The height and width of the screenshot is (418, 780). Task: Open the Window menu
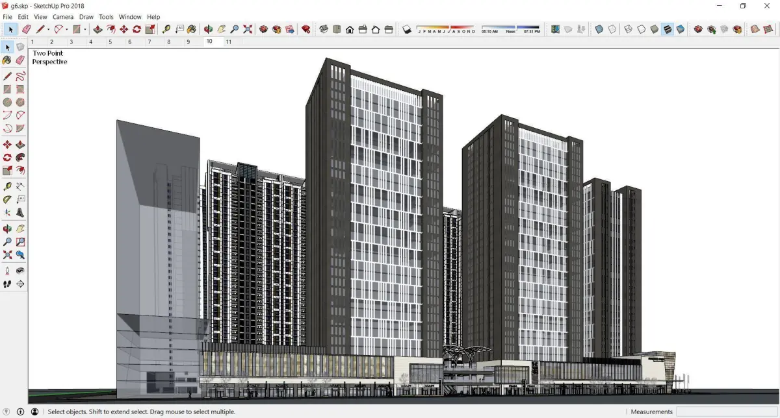tap(130, 17)
